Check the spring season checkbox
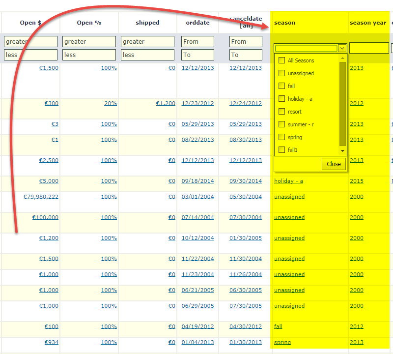The width and height of the screenshot is (393, 354). tap(281, 137)
